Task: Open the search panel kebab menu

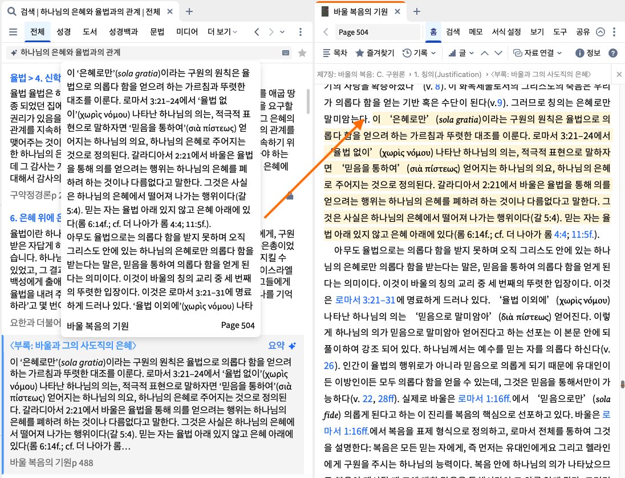Action: (301, 32)
